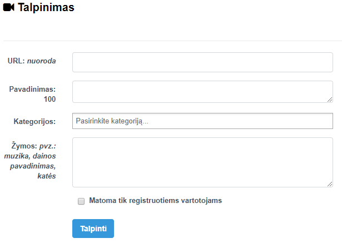The width and height of the screenshot is (342, 243).
Task: Grab the Žymos text area resize handle
Action: click(x=330, y=184)
